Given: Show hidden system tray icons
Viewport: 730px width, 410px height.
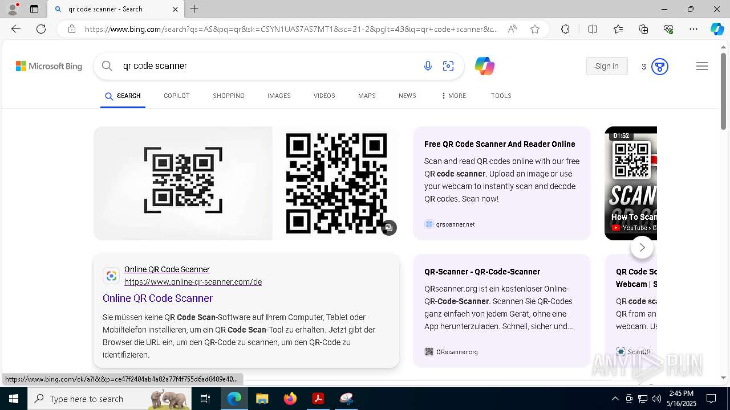Looking at the screenshot, I should [615, 399].
